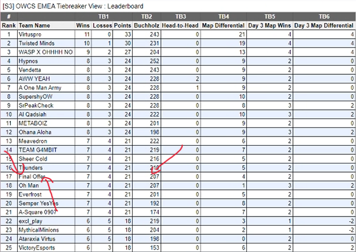
Task: Click excl_play's Day 3 Map Differential -2
Action: tap(351, 221)
